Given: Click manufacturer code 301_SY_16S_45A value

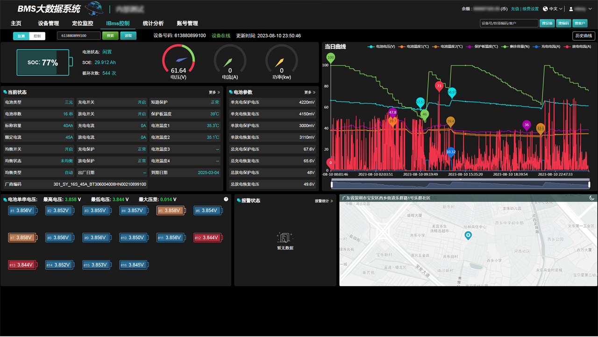Looking at the screenshot, I should click(100, 184).
